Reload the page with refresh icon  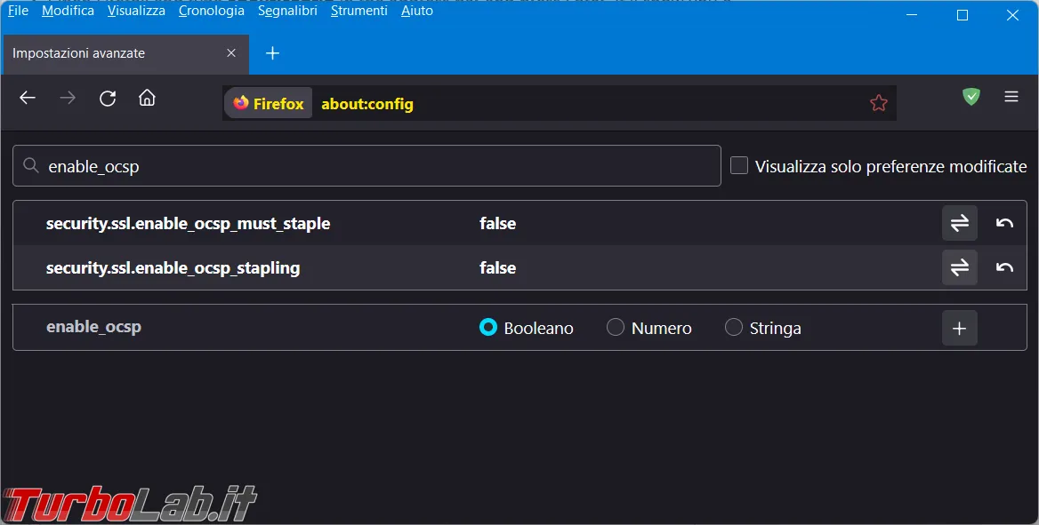(108, 98)
